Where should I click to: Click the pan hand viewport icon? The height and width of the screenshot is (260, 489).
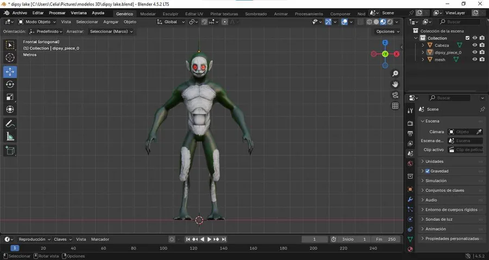pos(395,84)
